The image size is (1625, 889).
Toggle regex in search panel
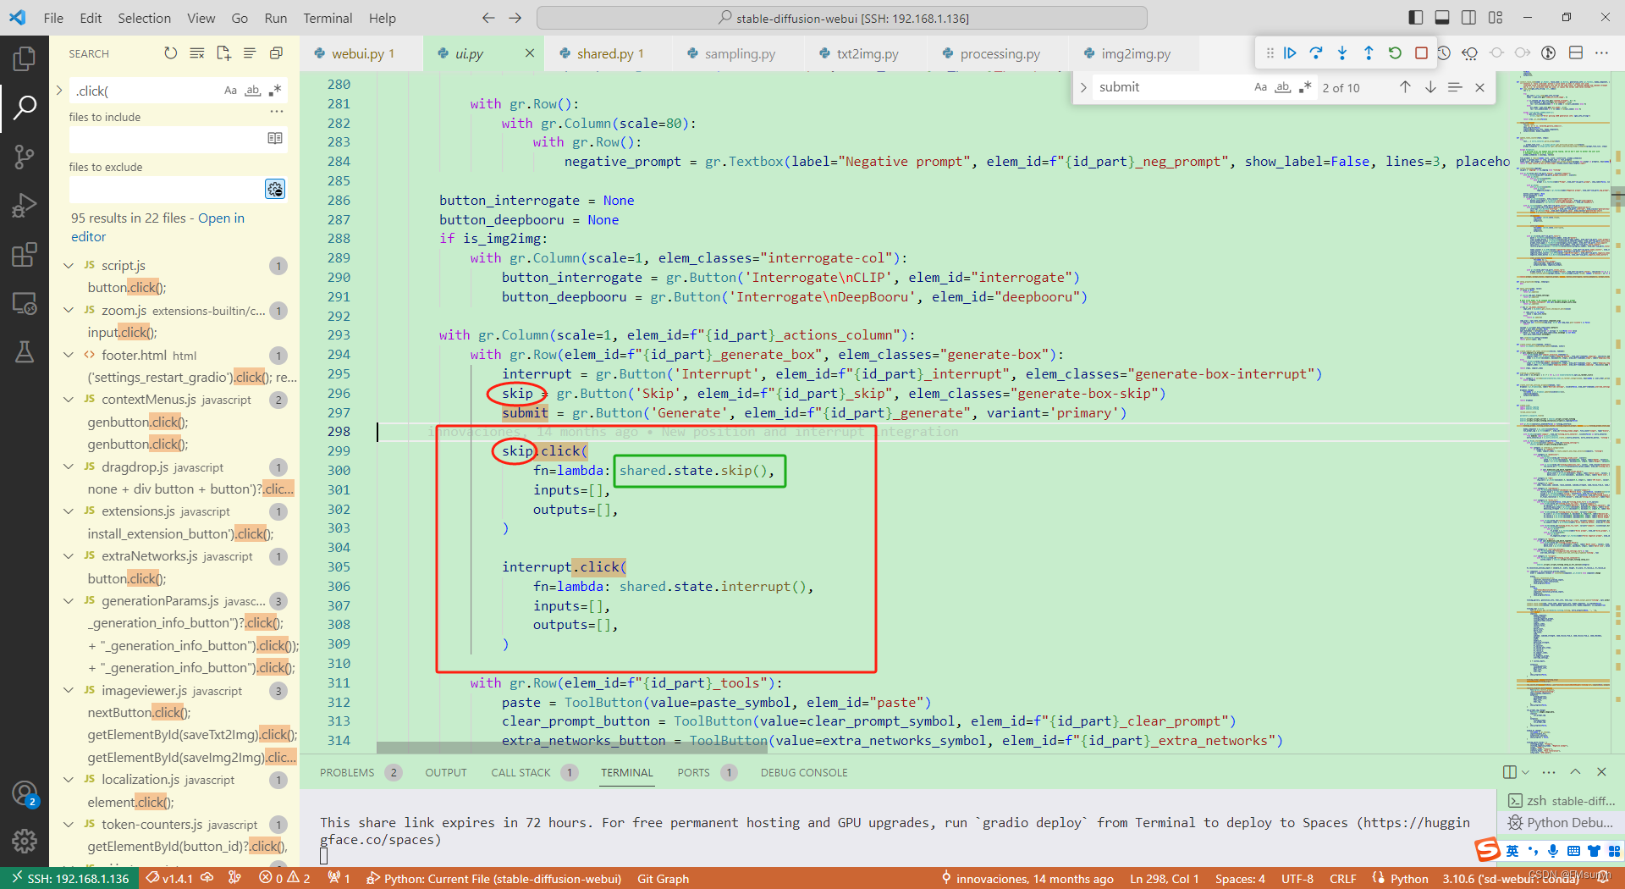click(274, 91)
